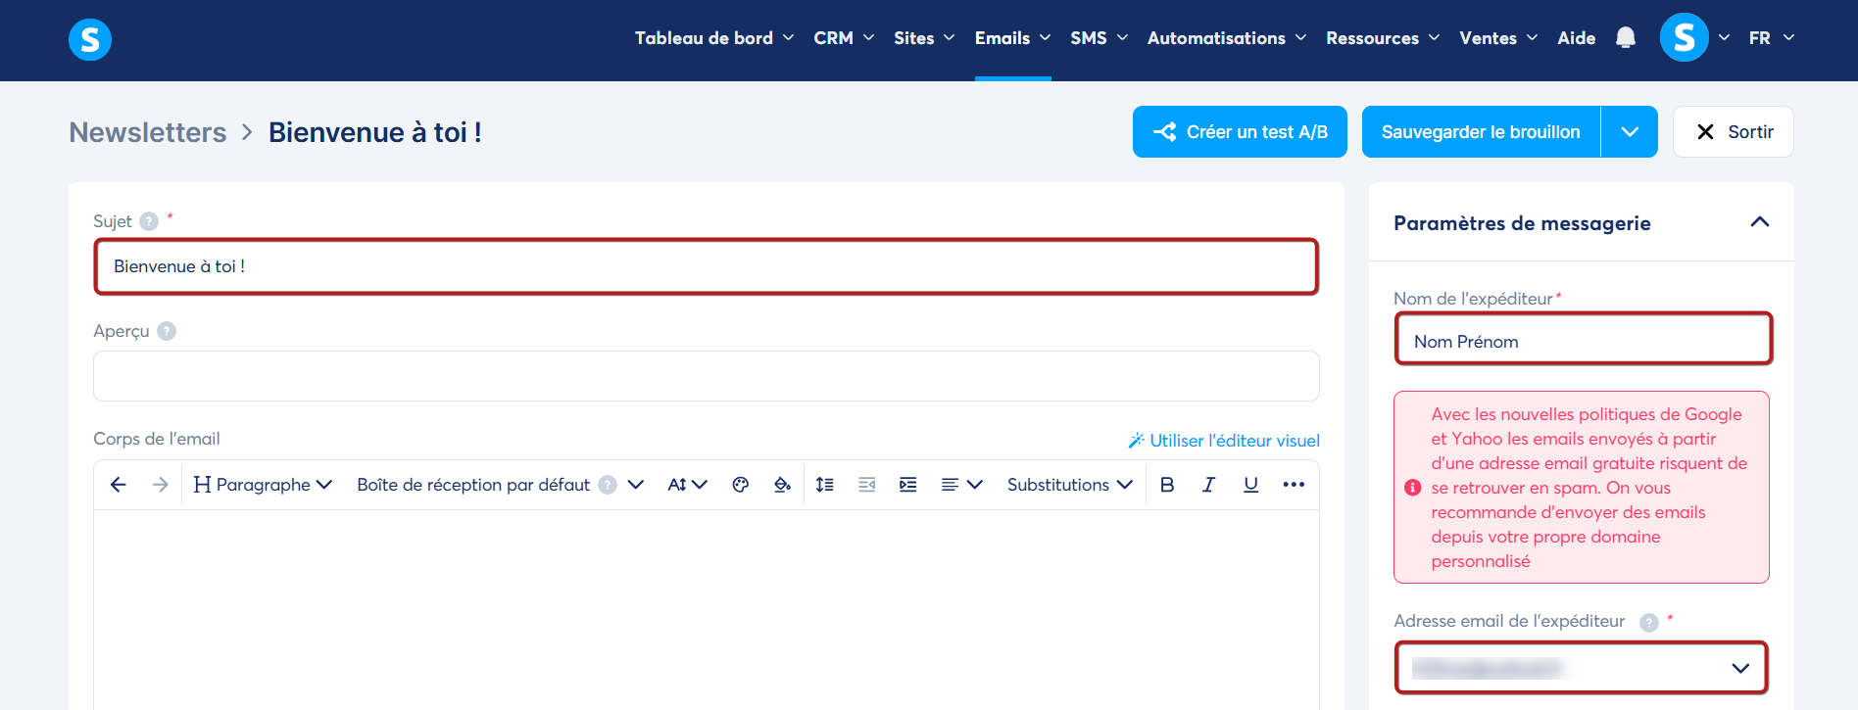Click the redo arrow in the editor toolbar
This screenshot has height=710, width=1858.
(161, 485)
